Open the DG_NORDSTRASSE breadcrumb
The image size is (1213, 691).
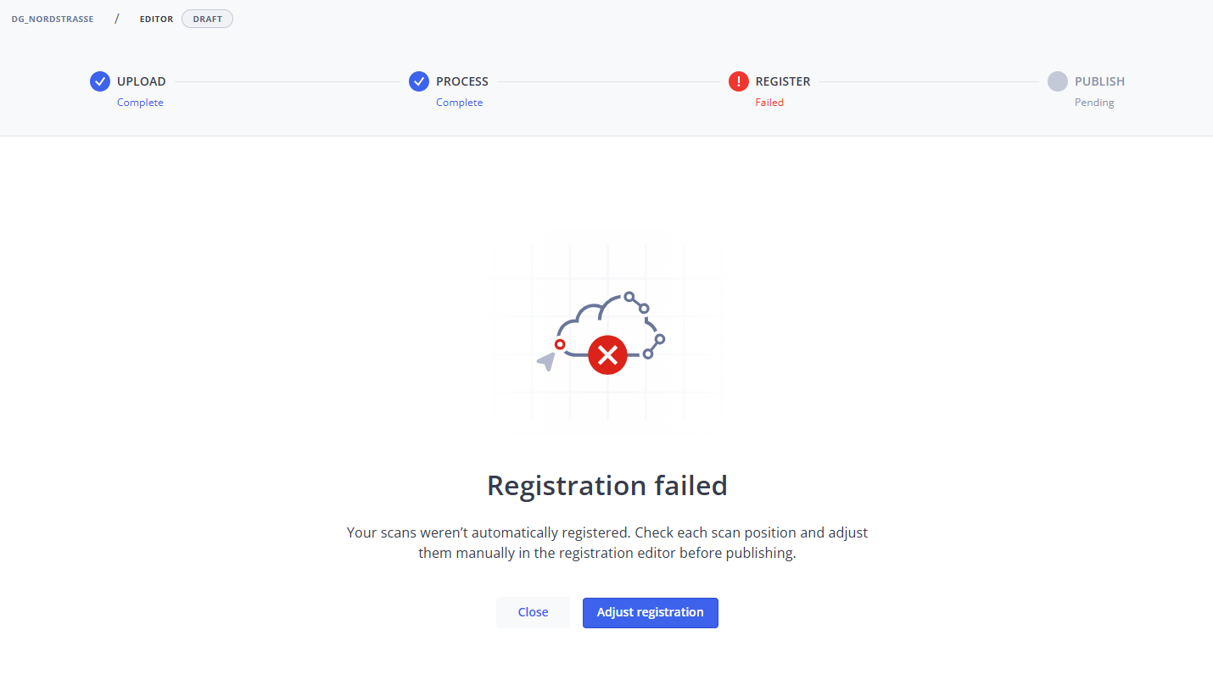53,19
